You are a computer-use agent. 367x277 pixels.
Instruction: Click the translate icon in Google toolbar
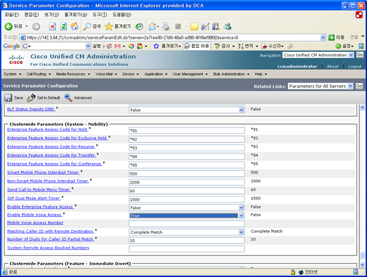240,46
